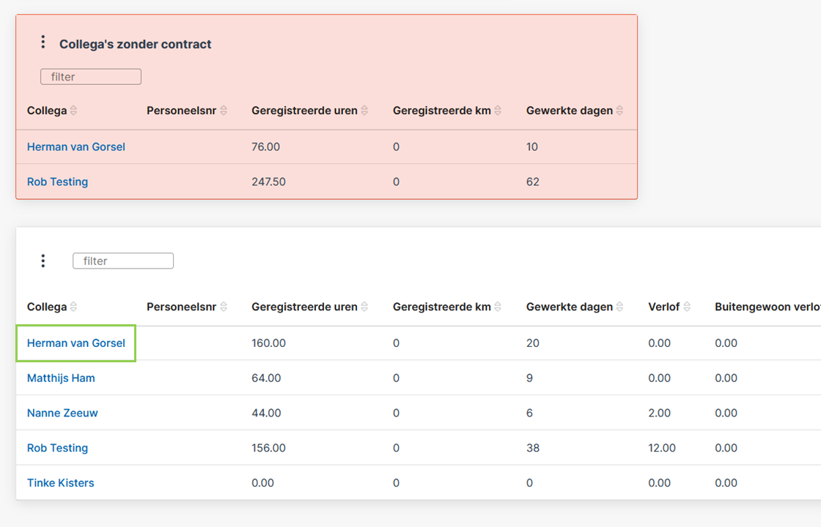Select Matthijs Ham's 9 worked days cell
This screenshot has width=821, height=527.
tap(529, 378)
